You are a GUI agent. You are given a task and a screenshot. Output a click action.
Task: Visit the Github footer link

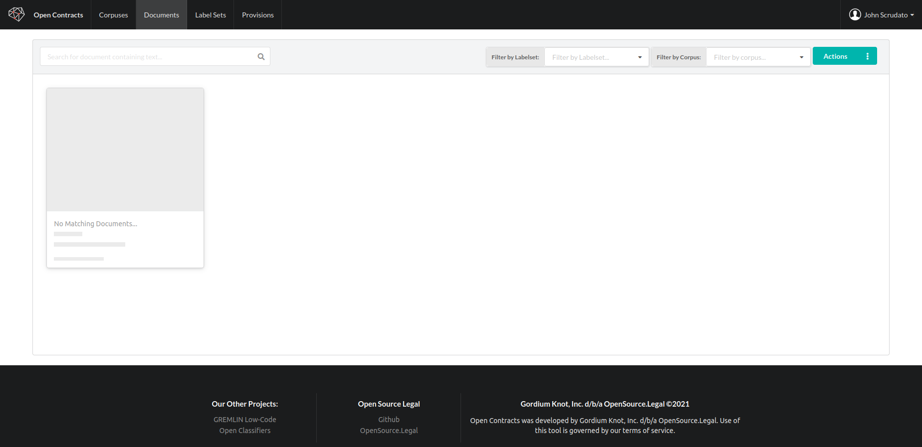pos(389,420)
